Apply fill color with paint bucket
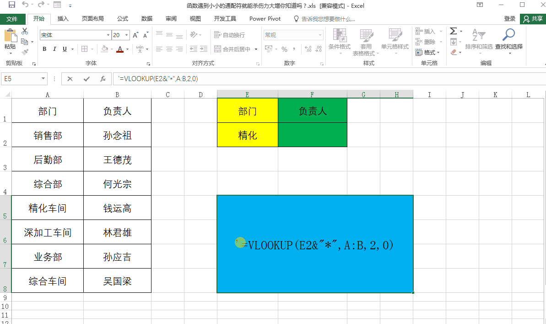546x324 pixels. tap(104, 49)
